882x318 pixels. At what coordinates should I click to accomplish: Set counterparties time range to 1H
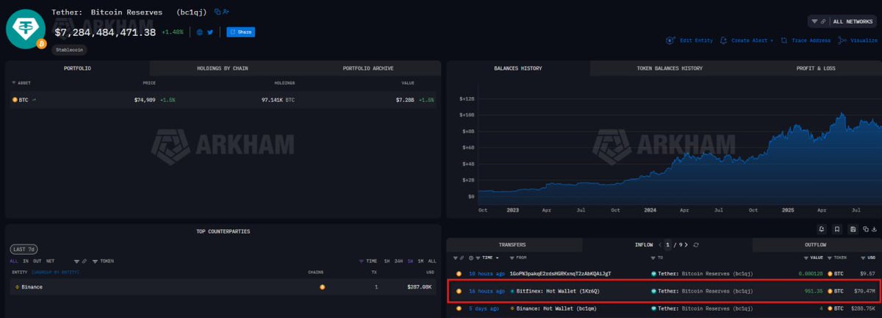pyautogui.click(x=387, y=261)
